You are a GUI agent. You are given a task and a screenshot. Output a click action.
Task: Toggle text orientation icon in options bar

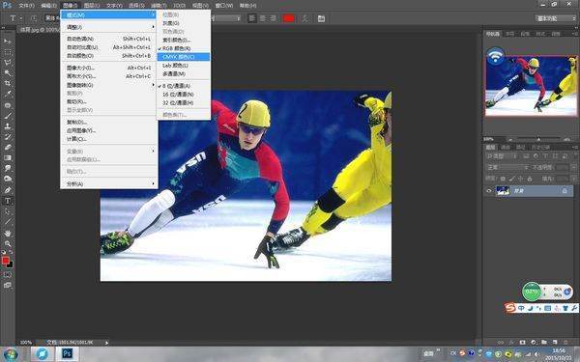34,18
